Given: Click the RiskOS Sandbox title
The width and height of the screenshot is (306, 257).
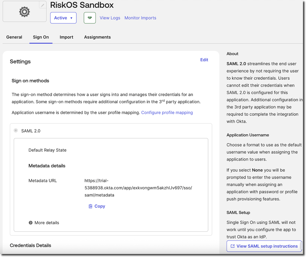Looking at the screenshot, I should [82, 5].
